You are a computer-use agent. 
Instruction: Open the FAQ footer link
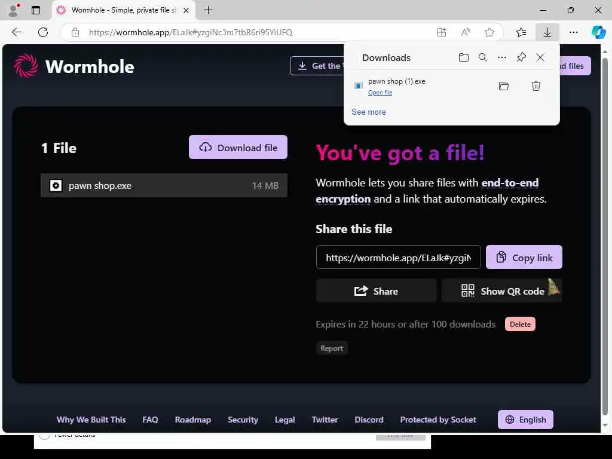coord(150,420)
